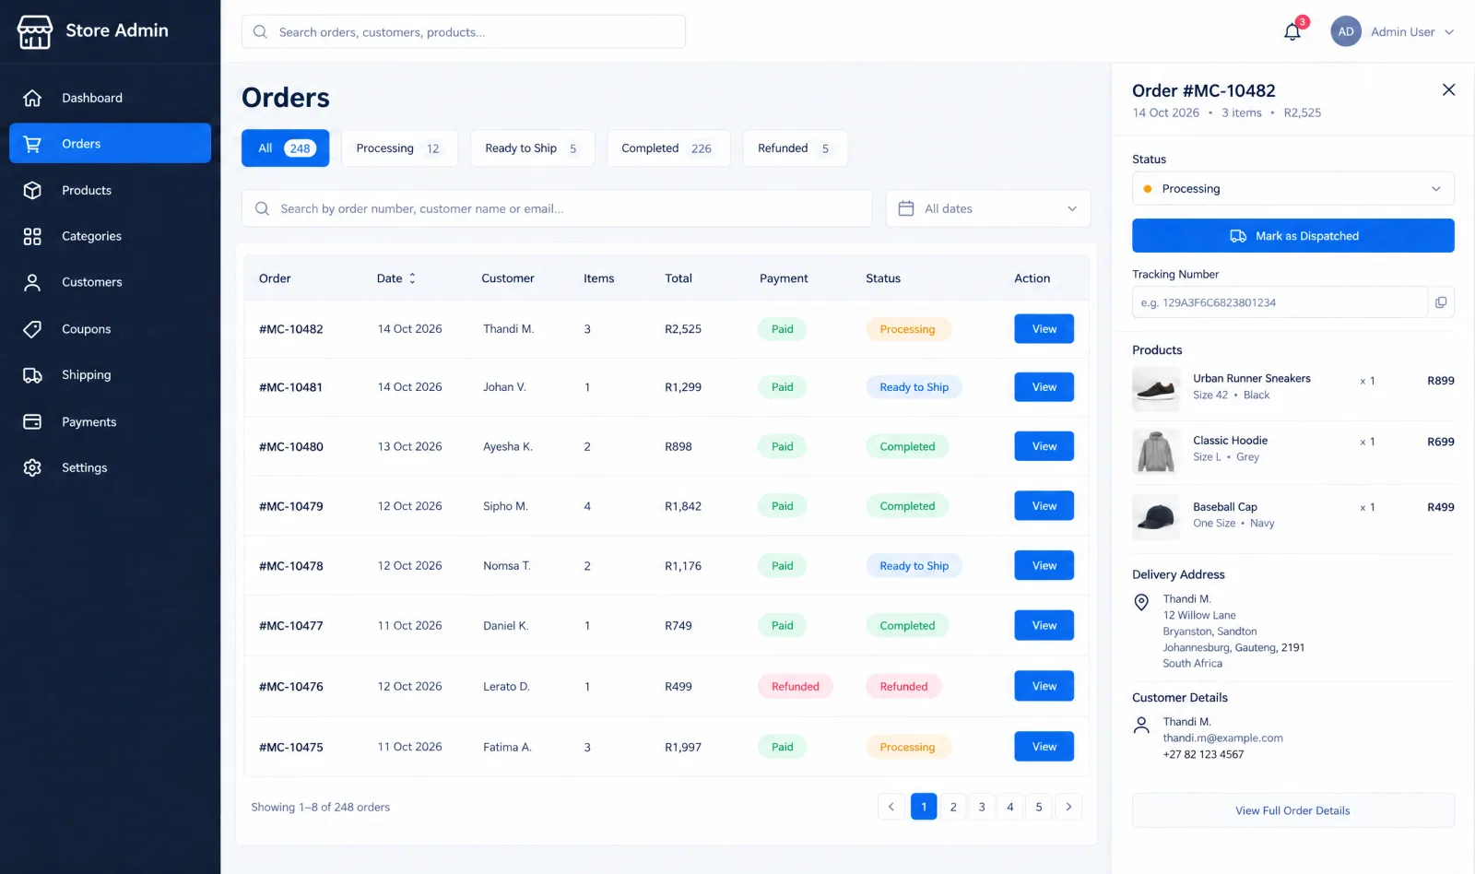Image resolution: width=1475 pixels, height=874 pixels.
Task: Expand the order Status dropdown
Action: 1293,189
